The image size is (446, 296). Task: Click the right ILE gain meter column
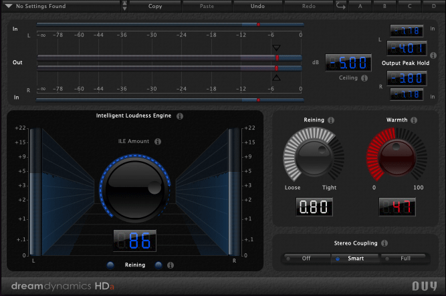point(234,192)
